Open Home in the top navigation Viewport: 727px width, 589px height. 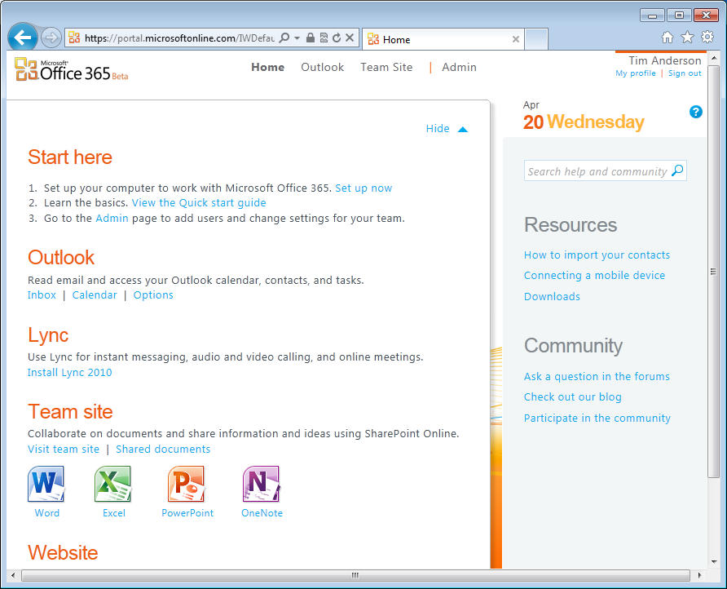pyautogui.click(x=267, y=67)
